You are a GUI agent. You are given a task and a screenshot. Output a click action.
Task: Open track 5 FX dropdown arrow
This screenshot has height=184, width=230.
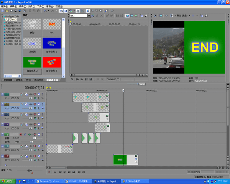pyautogui.click(x=32, y=135)
